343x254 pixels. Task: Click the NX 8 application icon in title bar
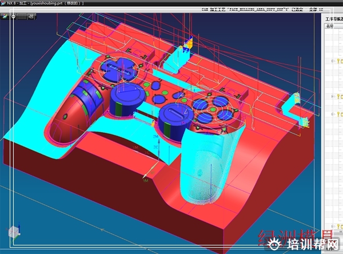3,3
